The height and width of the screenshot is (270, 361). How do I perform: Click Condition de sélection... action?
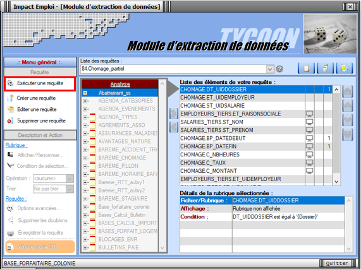point(42,166)
